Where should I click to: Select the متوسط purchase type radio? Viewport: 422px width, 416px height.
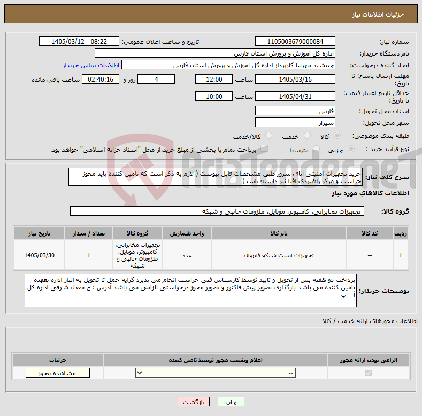click(316, 149)
